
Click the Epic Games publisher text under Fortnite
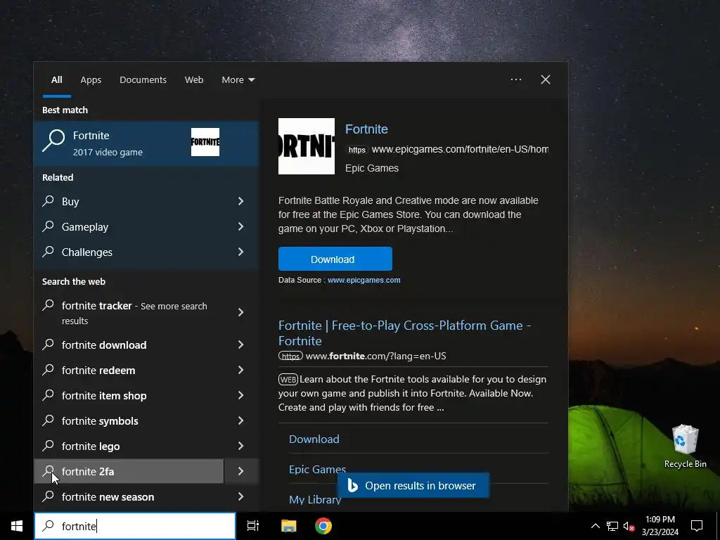(x=372, y=168)
